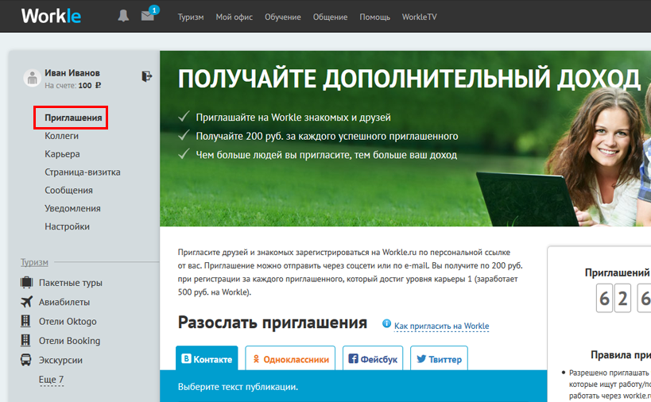Open WorkleTV in the top menu

(420, 17)
